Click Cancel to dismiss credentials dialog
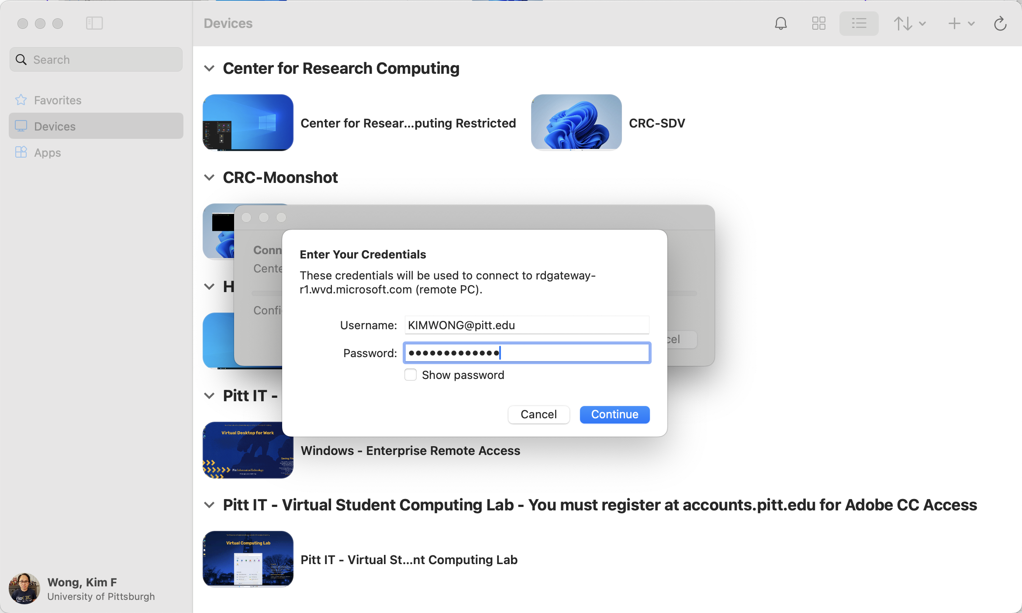This screenshot has width=1022, height=613. (x=539, y=414)
